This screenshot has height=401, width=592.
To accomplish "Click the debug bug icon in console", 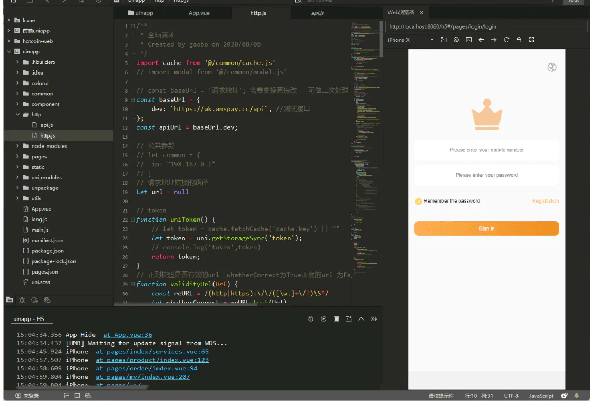I will point(311,319).
